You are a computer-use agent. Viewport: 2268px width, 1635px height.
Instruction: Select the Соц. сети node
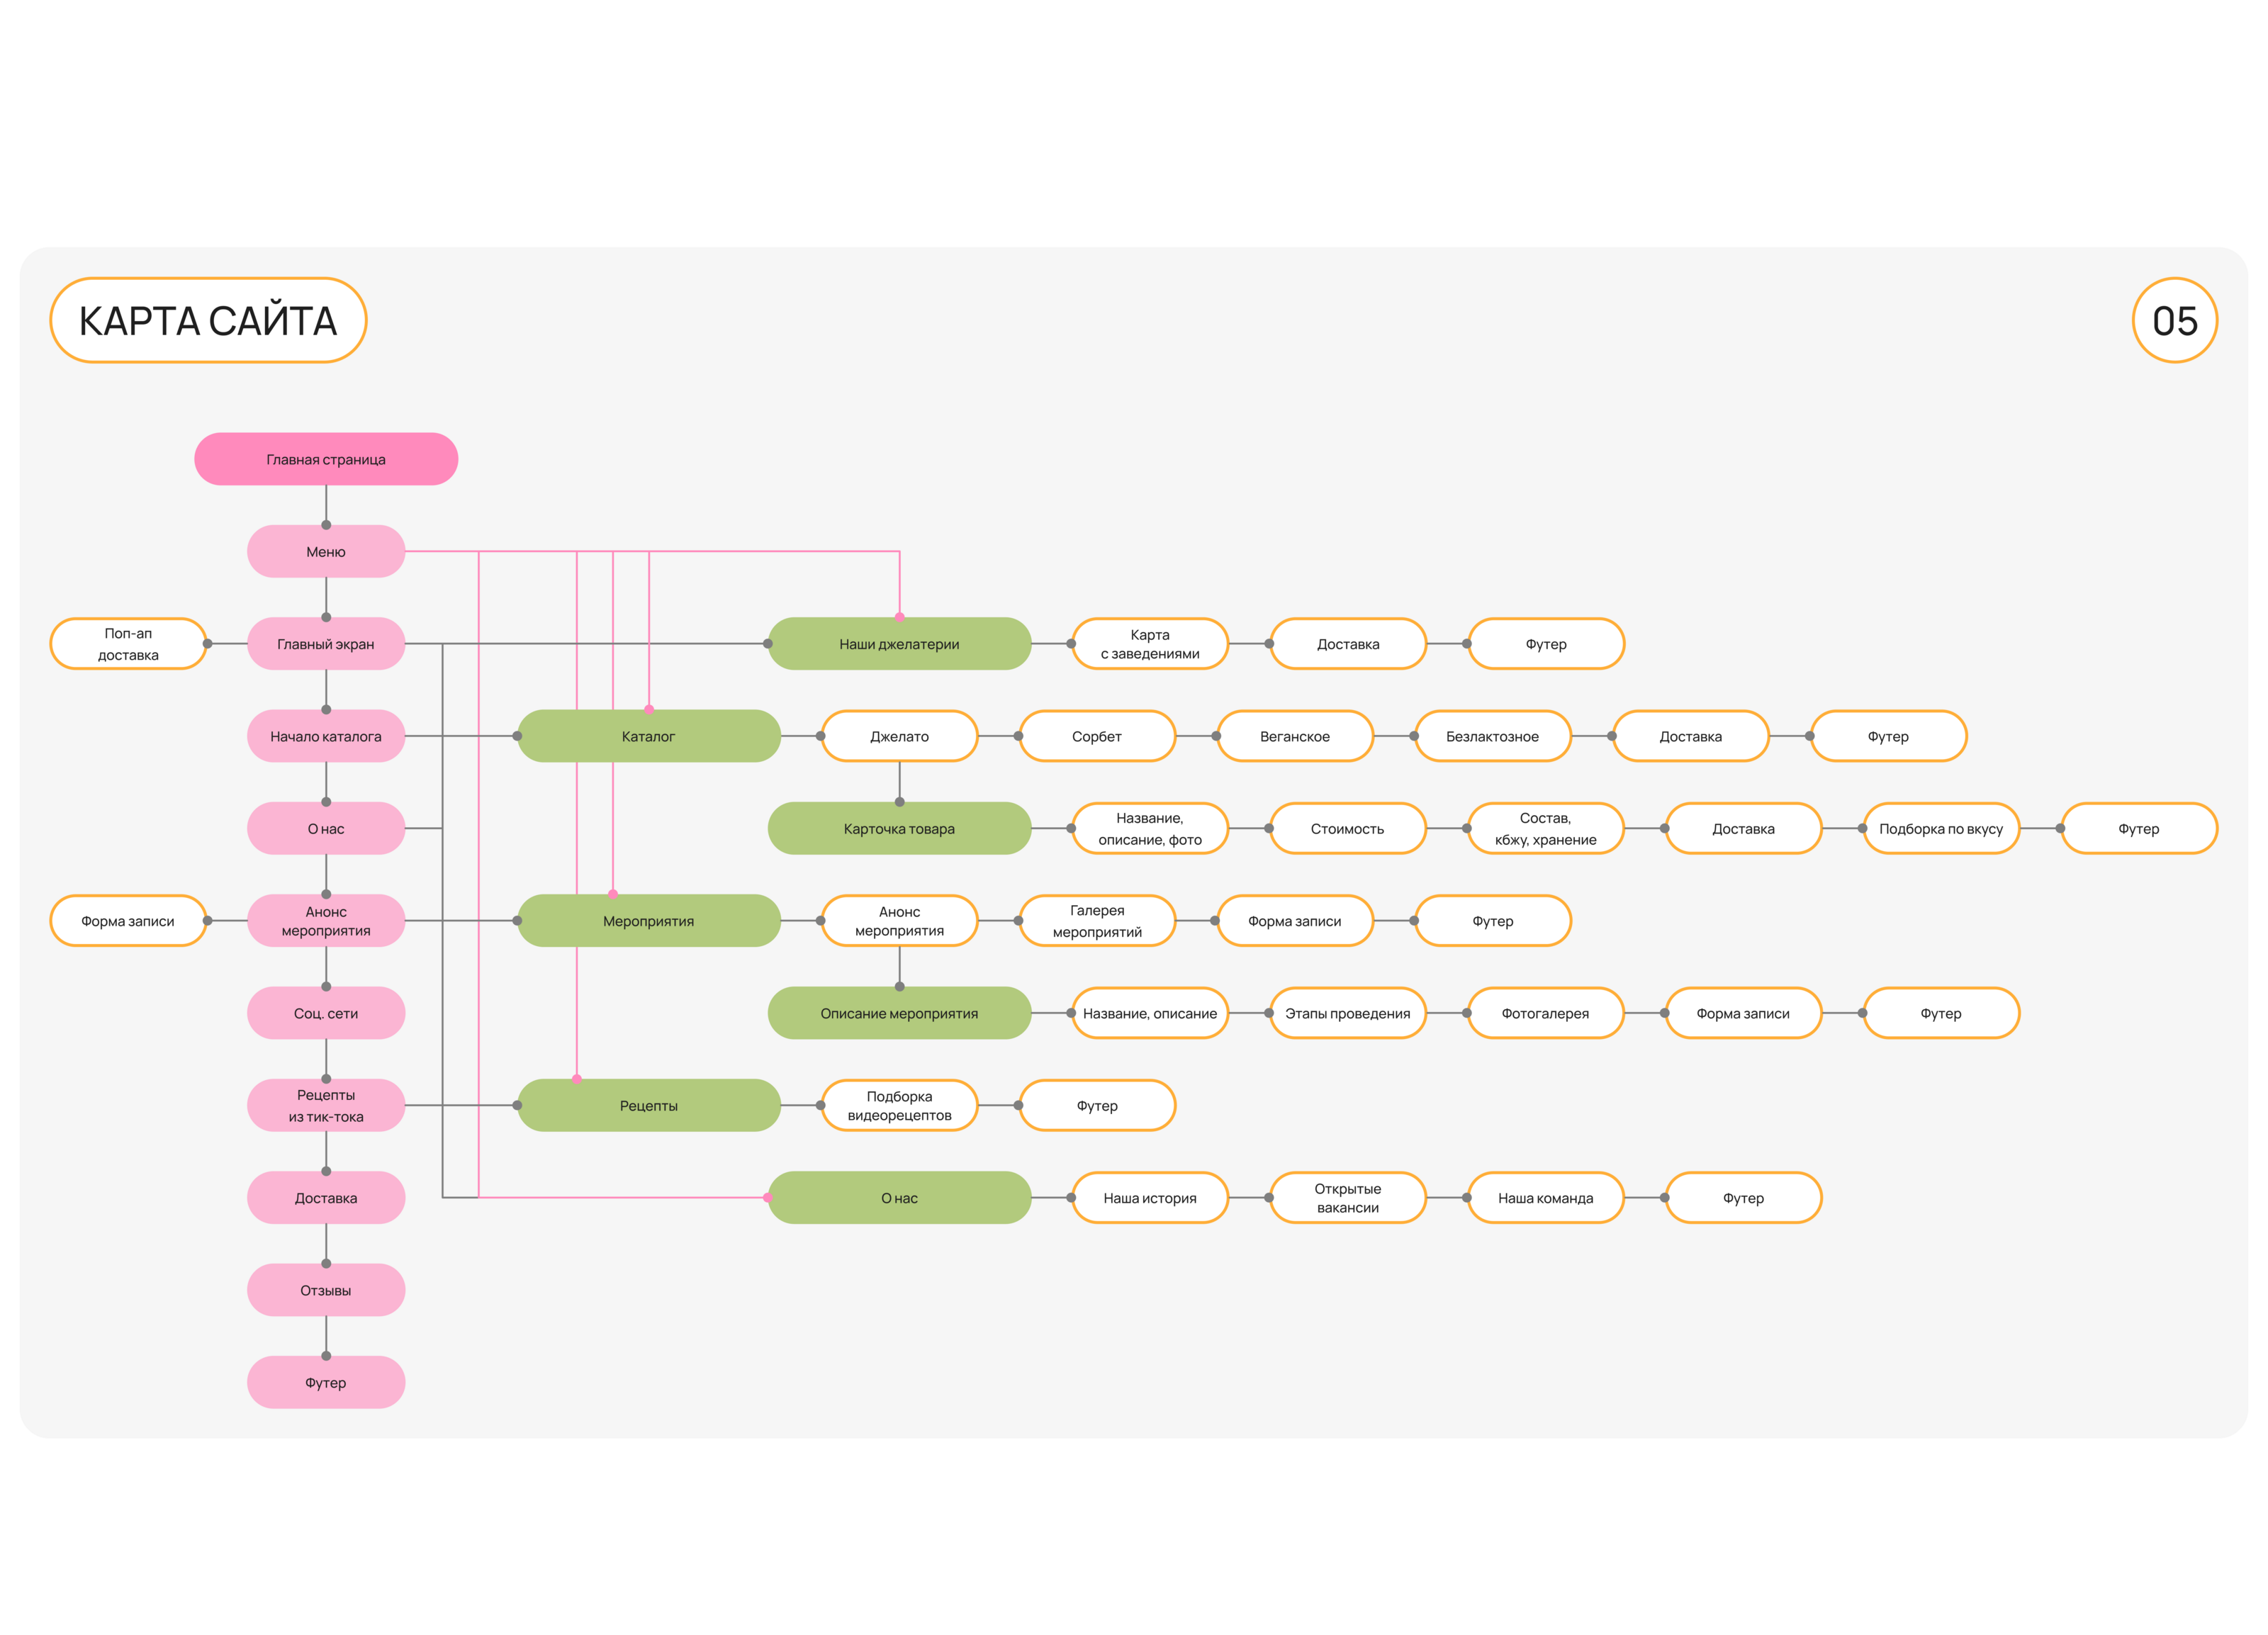[325, 1013]
